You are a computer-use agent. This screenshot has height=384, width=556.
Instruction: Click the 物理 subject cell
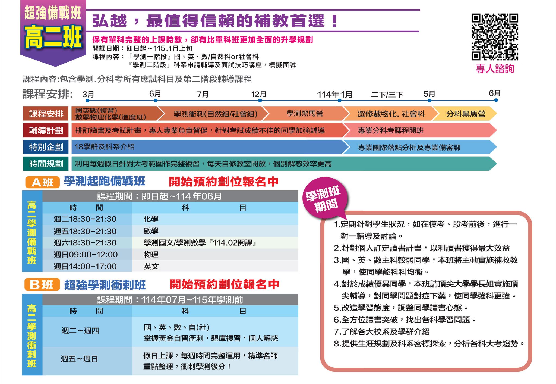[215, 255]
